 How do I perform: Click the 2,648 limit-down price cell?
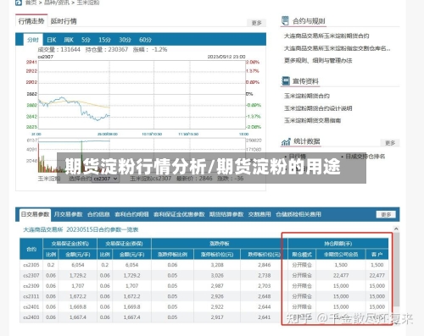click(x=264, y=296)
